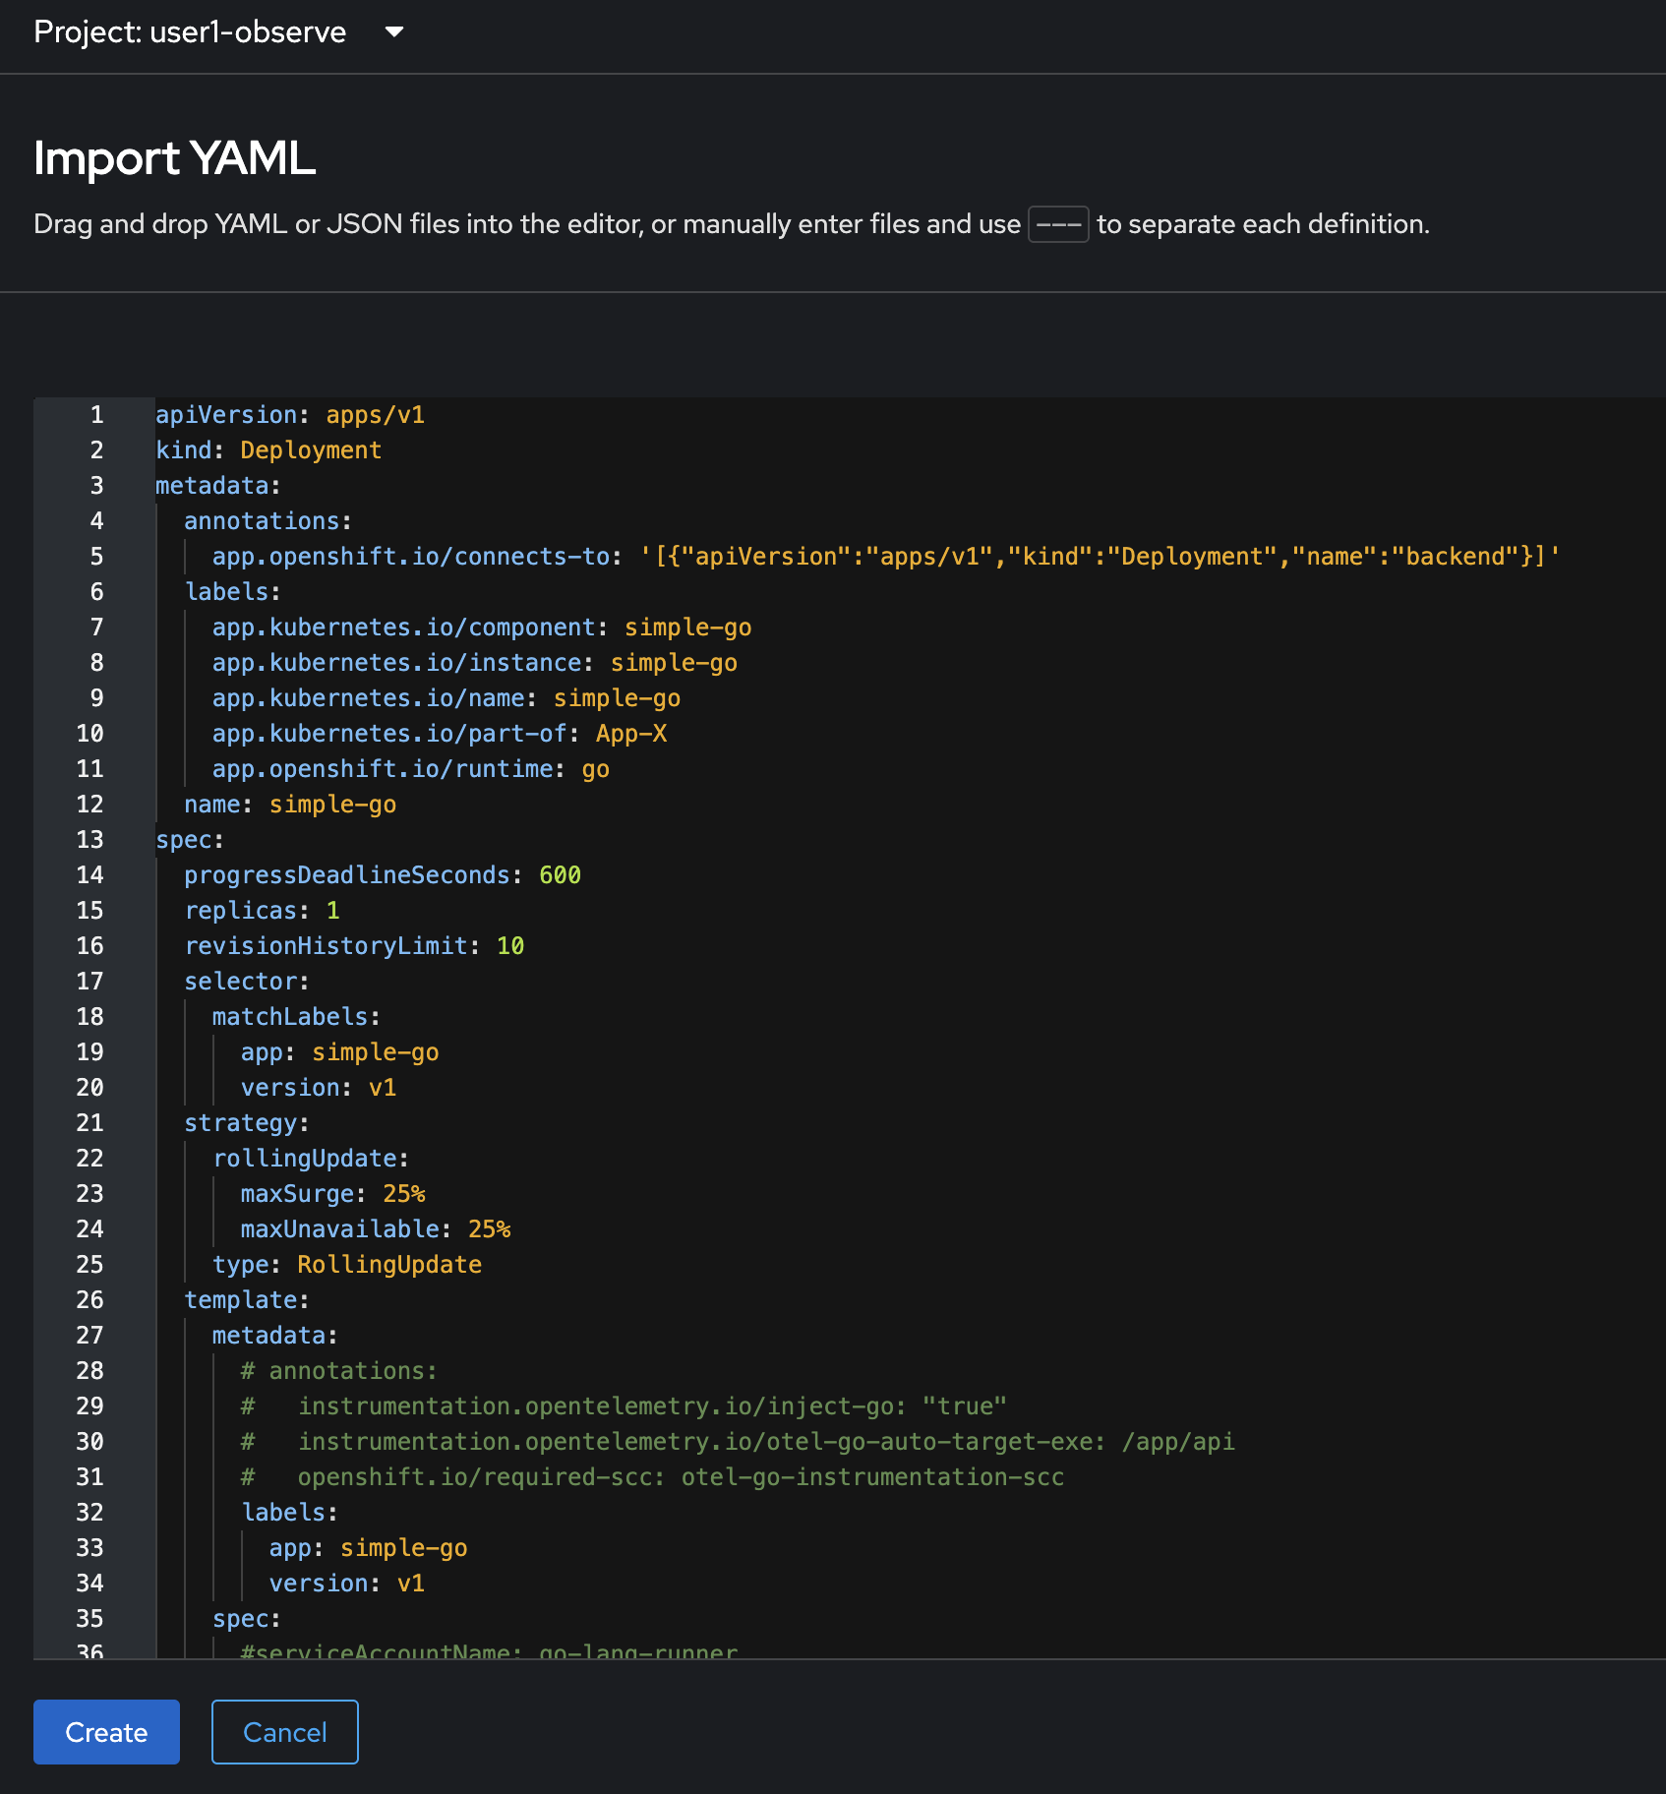Click the app.kubernetes.io/name label line
The image size is (1666, 1794).
click(x=446, y=698)
